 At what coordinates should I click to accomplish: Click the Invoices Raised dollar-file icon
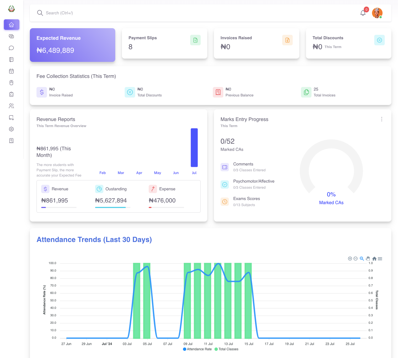(287, 40)
